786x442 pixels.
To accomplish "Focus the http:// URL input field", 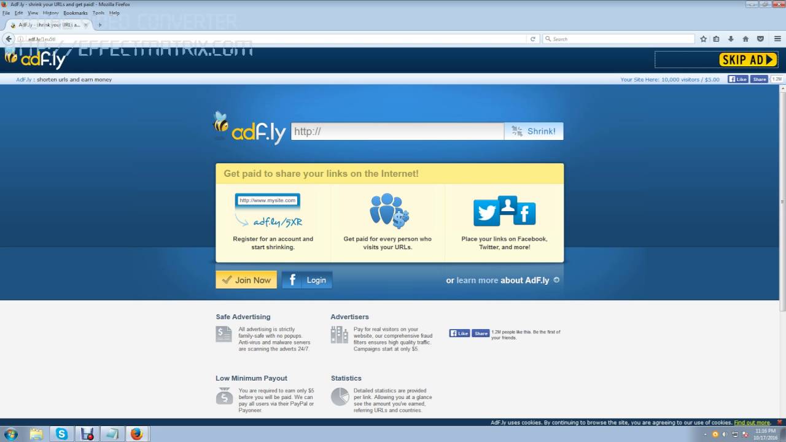I will click(x=397, y=131).
